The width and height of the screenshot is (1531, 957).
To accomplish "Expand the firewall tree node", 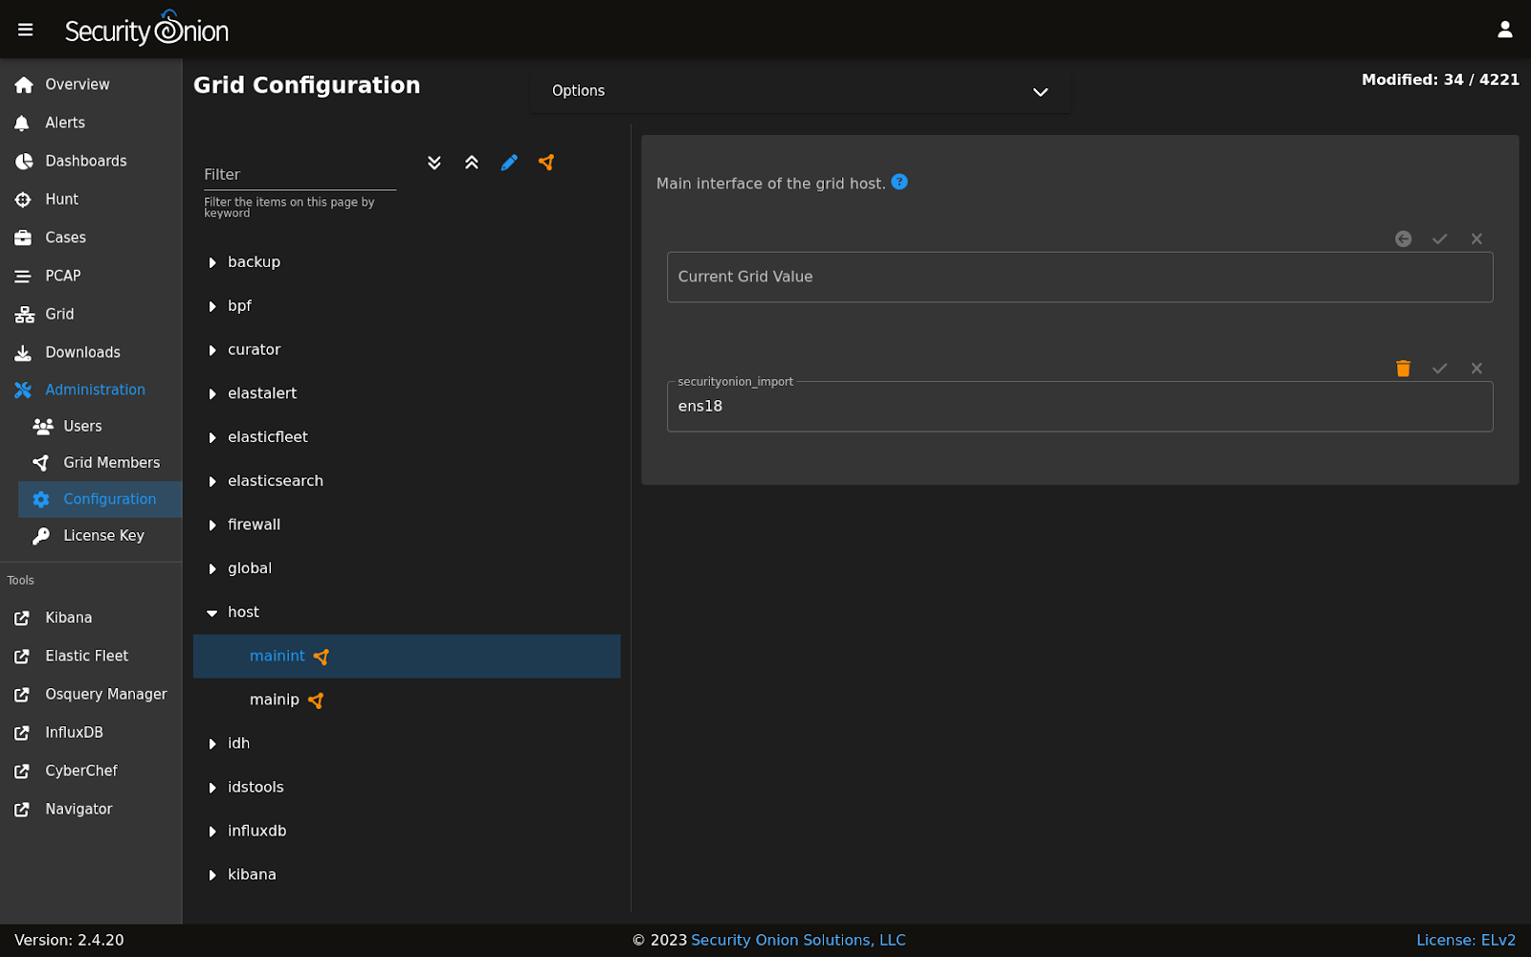I will [212, 525].
